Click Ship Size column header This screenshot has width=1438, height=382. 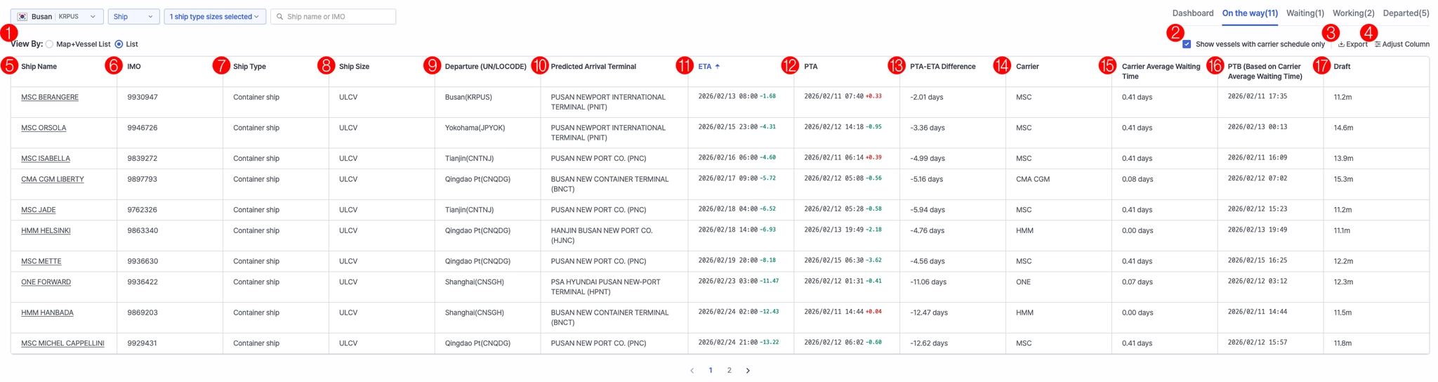(354, 66)
